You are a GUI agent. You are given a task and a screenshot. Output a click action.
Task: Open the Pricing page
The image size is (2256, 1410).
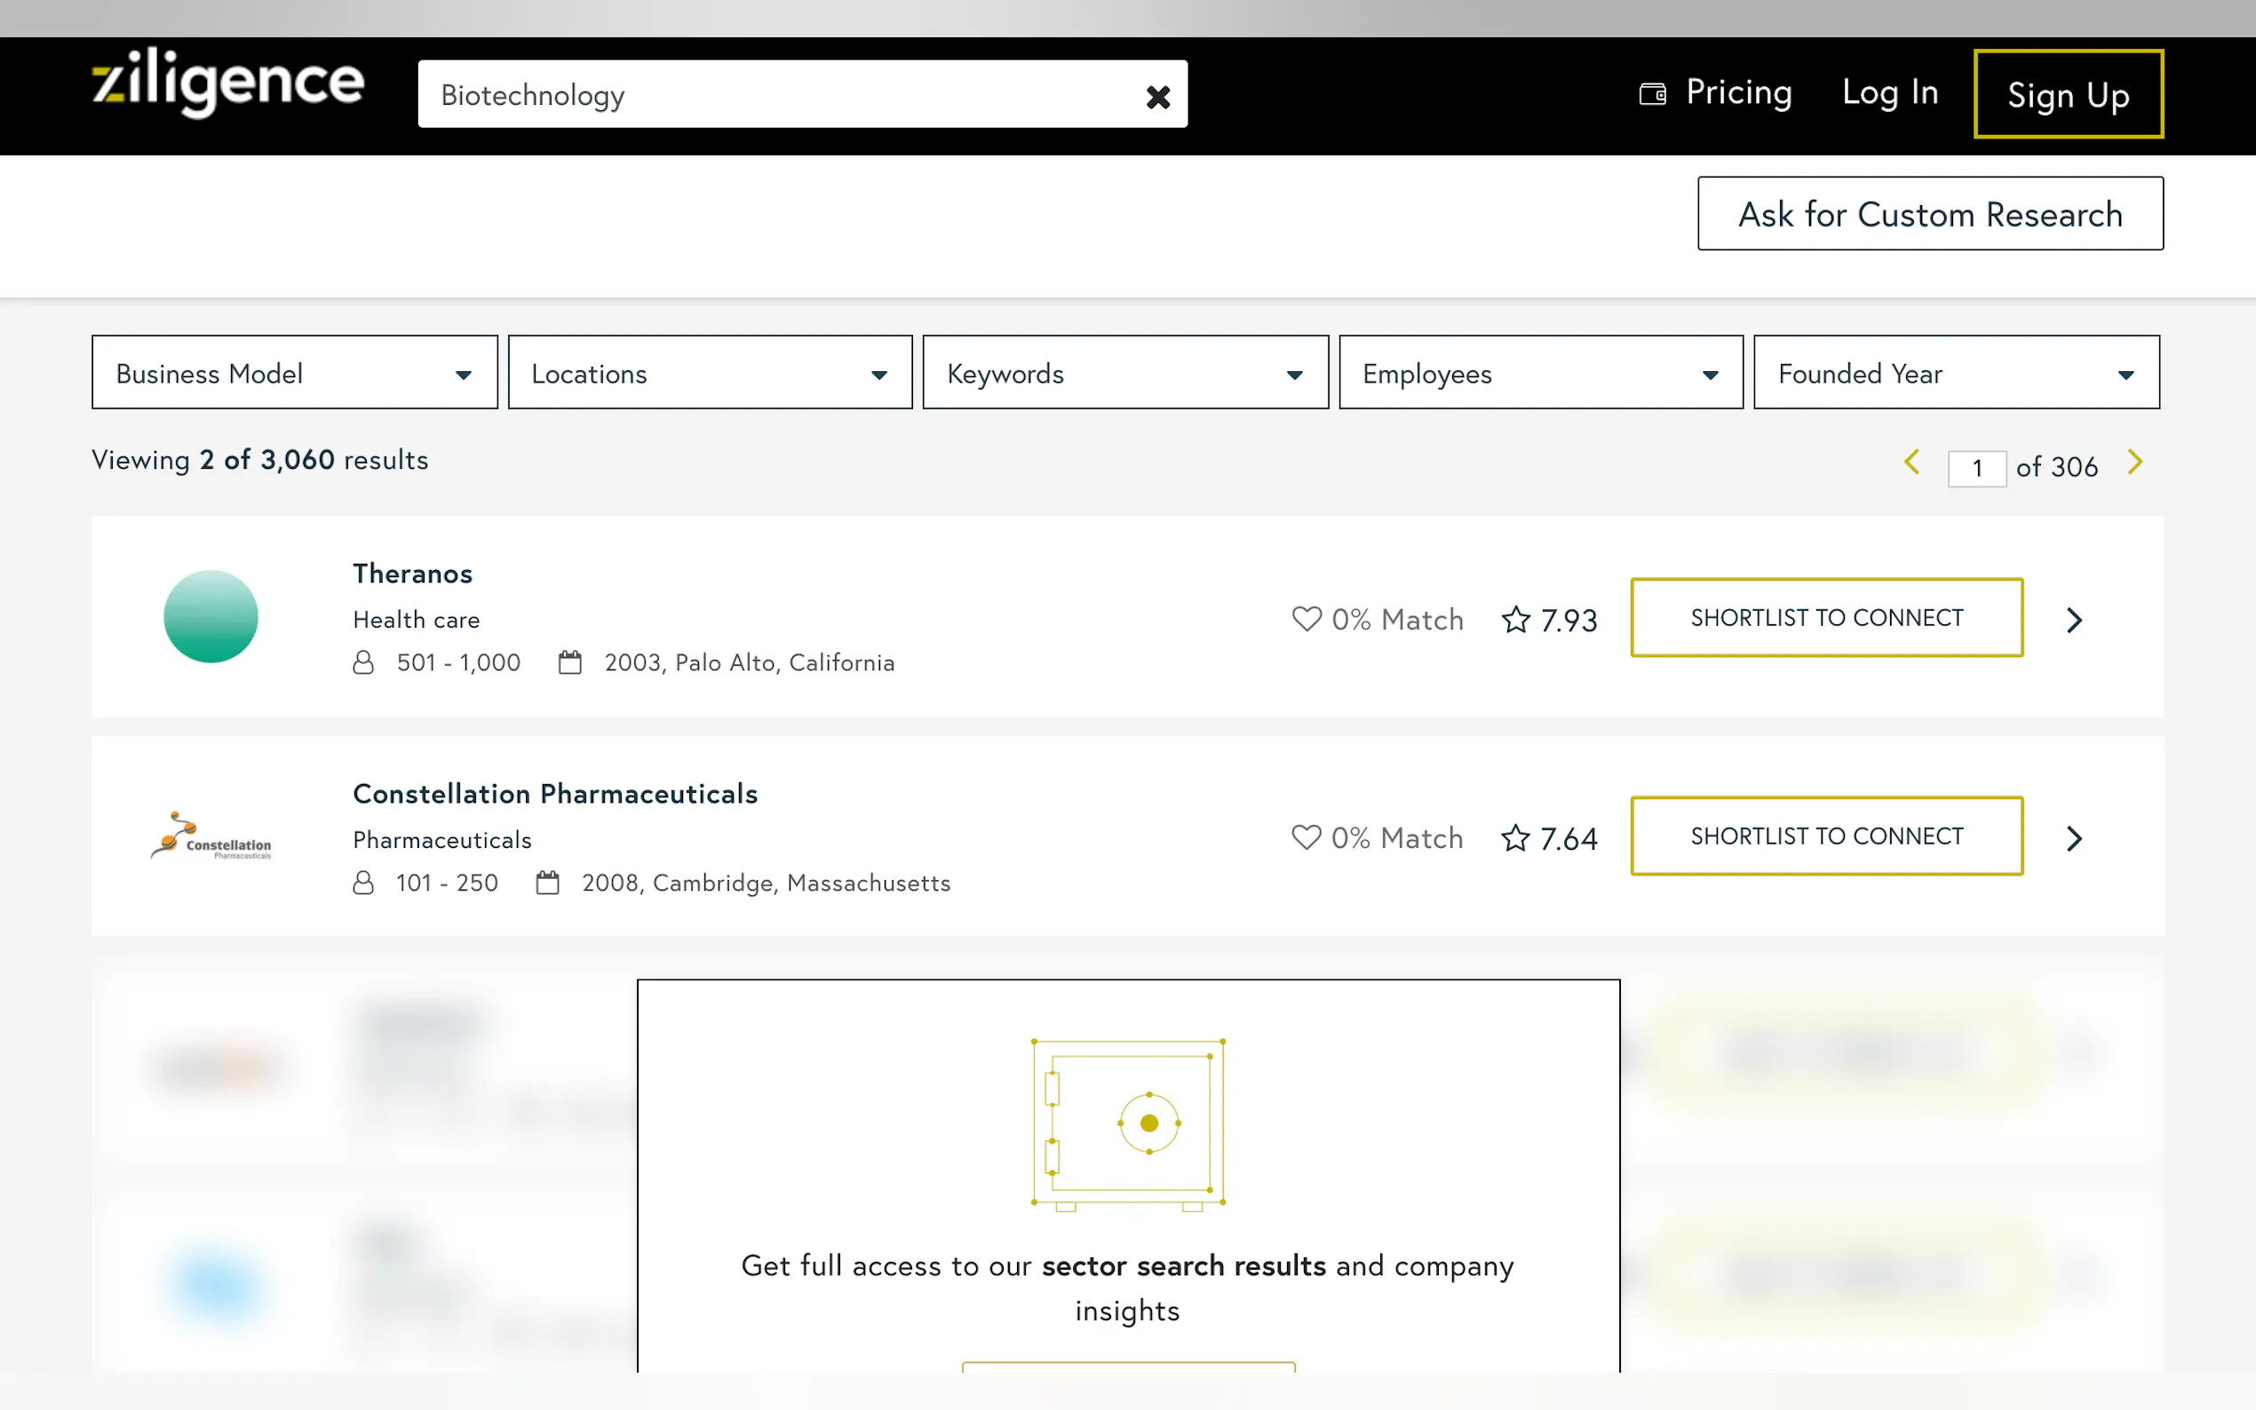click(x=1738, y=92)
